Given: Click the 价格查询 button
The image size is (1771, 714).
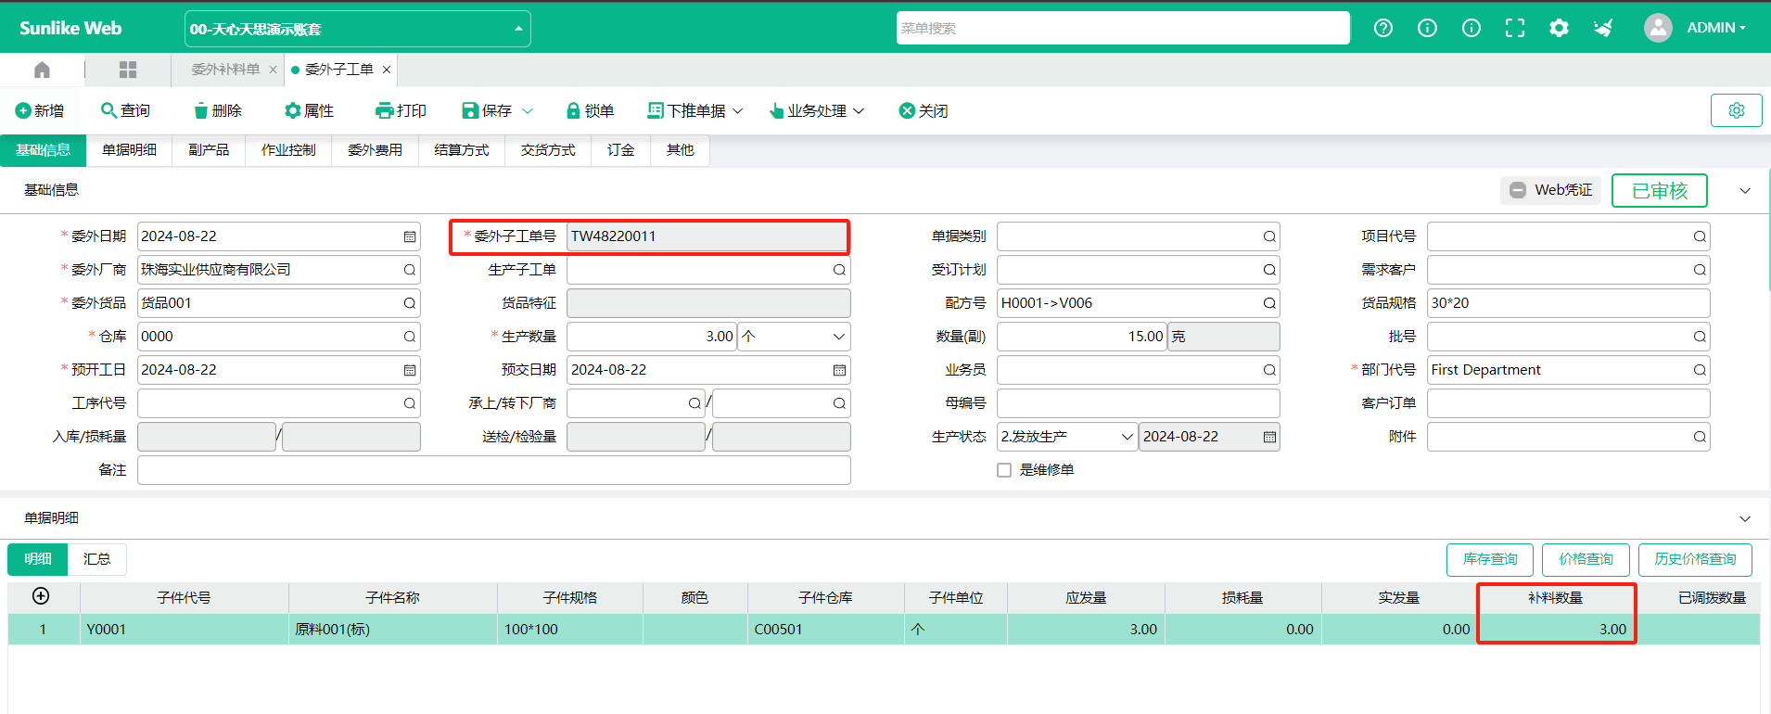Looking at the screenshot, I should point(1586,559).
